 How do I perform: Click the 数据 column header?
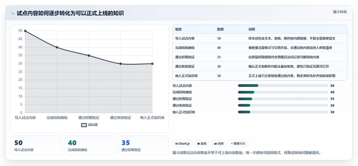(x=220, y=29)
